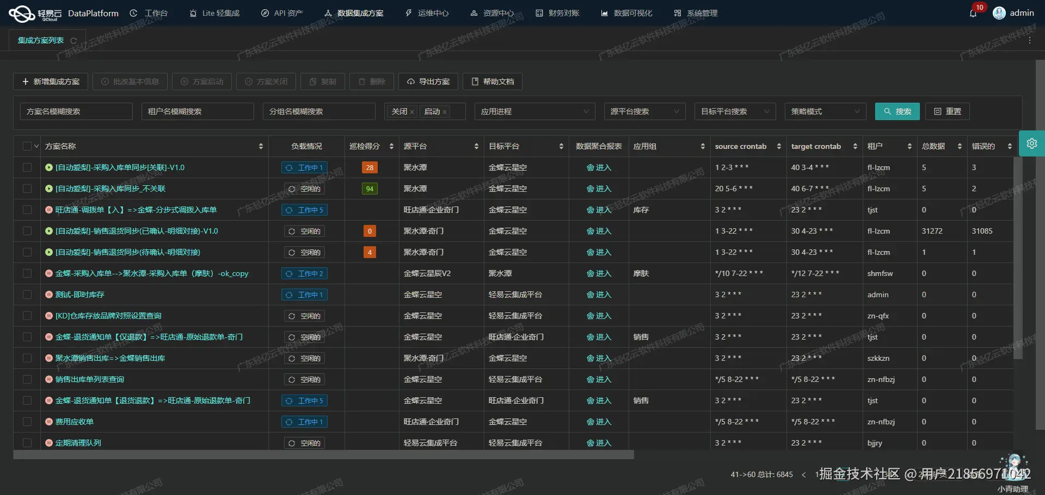
Task: Select the 集成方案列表 tab
Action: tap(41, 40)
